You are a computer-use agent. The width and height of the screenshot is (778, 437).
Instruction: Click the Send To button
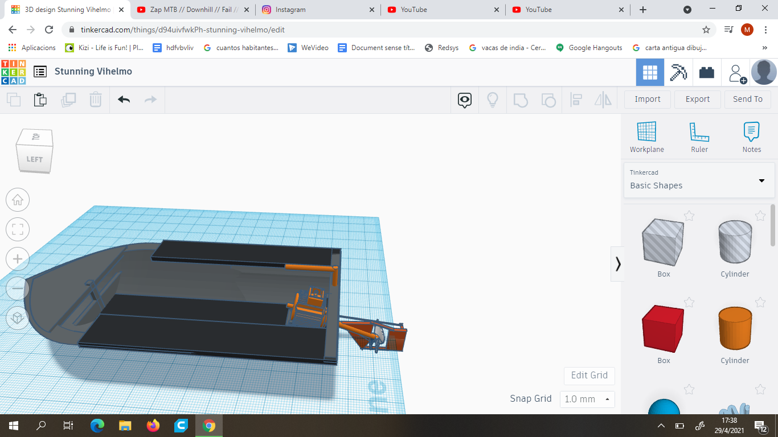point(748,99)
